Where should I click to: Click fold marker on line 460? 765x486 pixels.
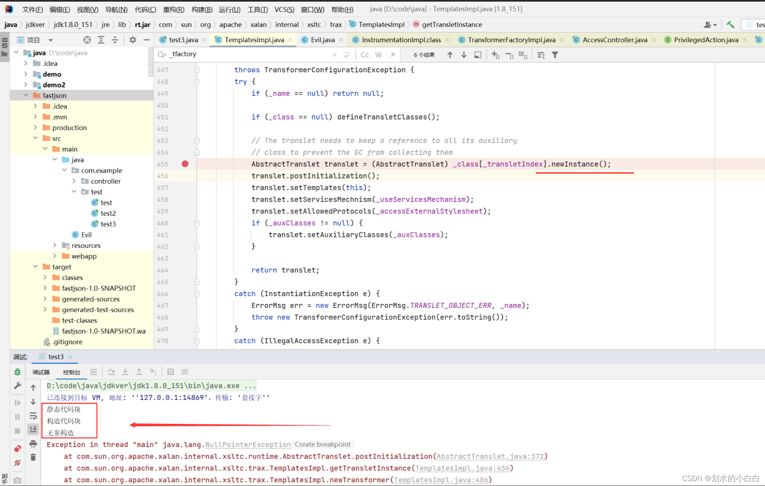(x=197, y=223)
